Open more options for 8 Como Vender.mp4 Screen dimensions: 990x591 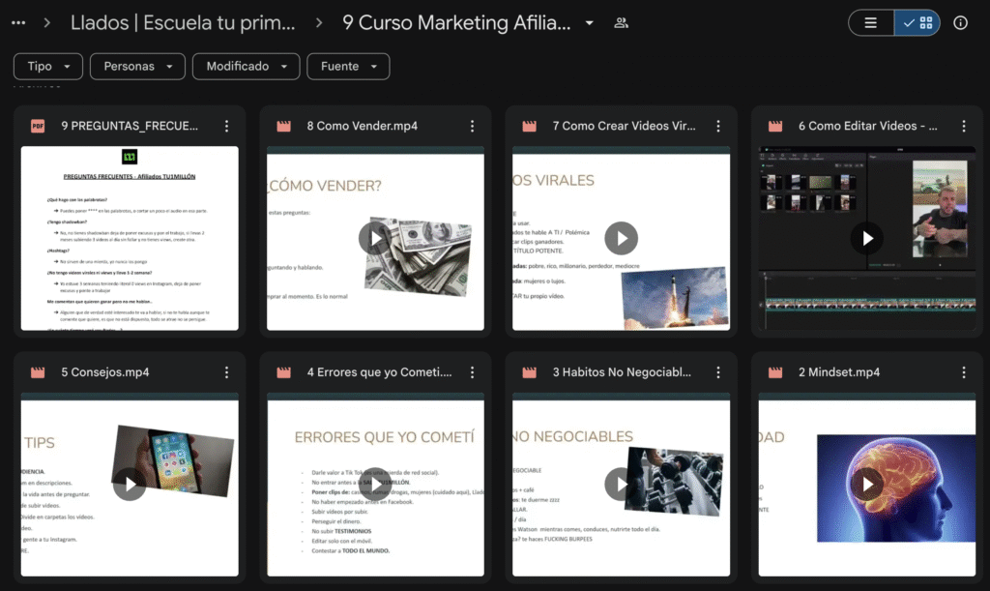tap(472, 126)
